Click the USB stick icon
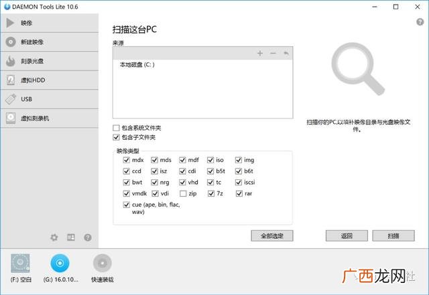 (x=11, y=99)
